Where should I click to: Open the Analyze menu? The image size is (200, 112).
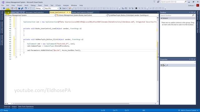(66, 5)
